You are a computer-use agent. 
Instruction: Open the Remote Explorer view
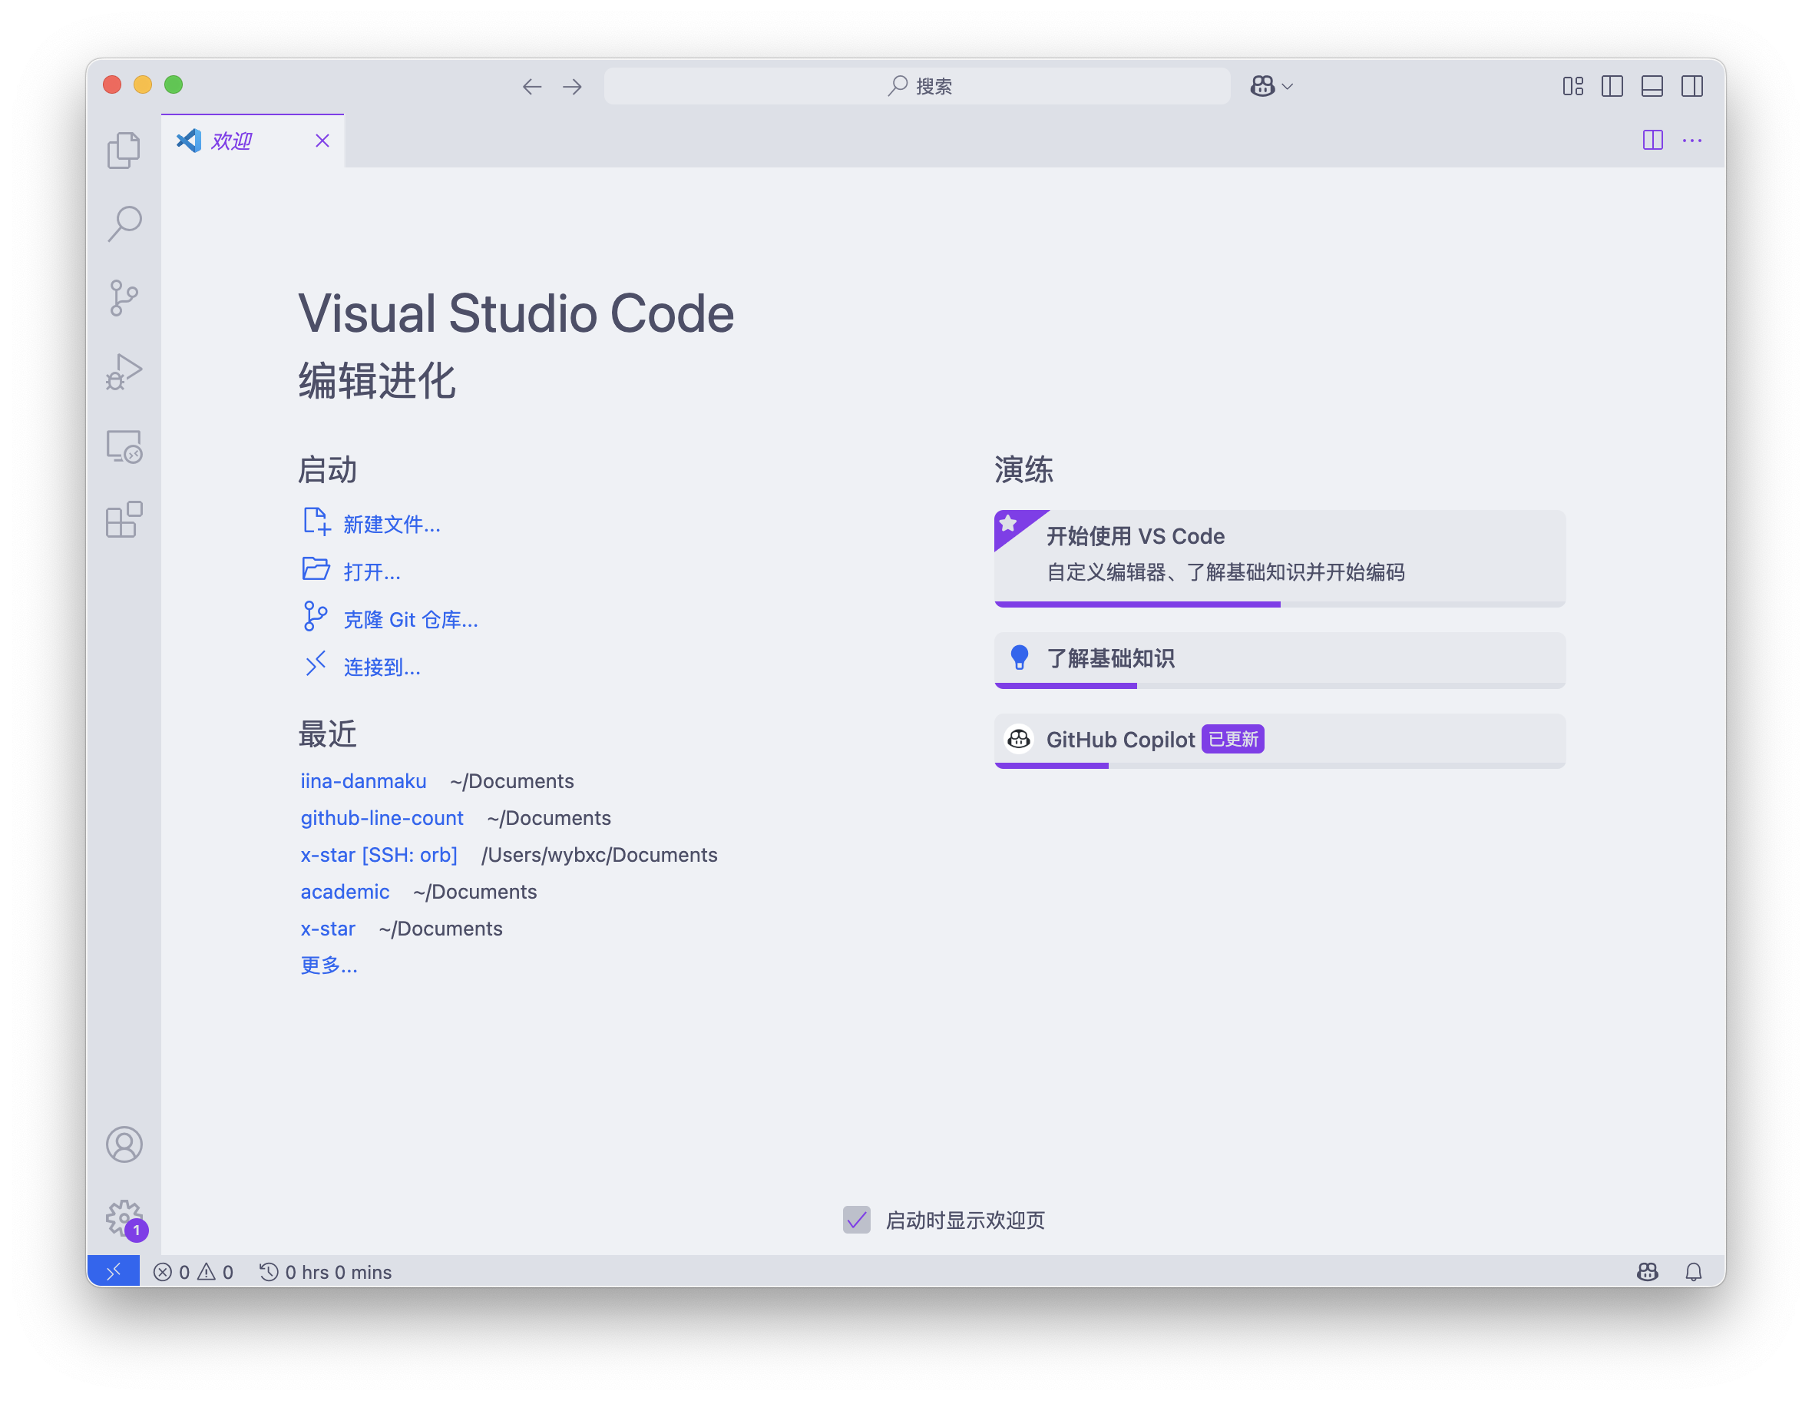124,446
